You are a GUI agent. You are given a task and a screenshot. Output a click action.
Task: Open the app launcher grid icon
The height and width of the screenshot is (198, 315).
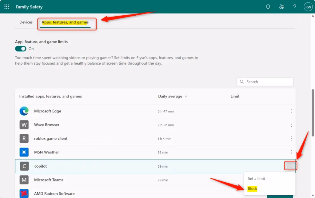click(x=7, y=7)
